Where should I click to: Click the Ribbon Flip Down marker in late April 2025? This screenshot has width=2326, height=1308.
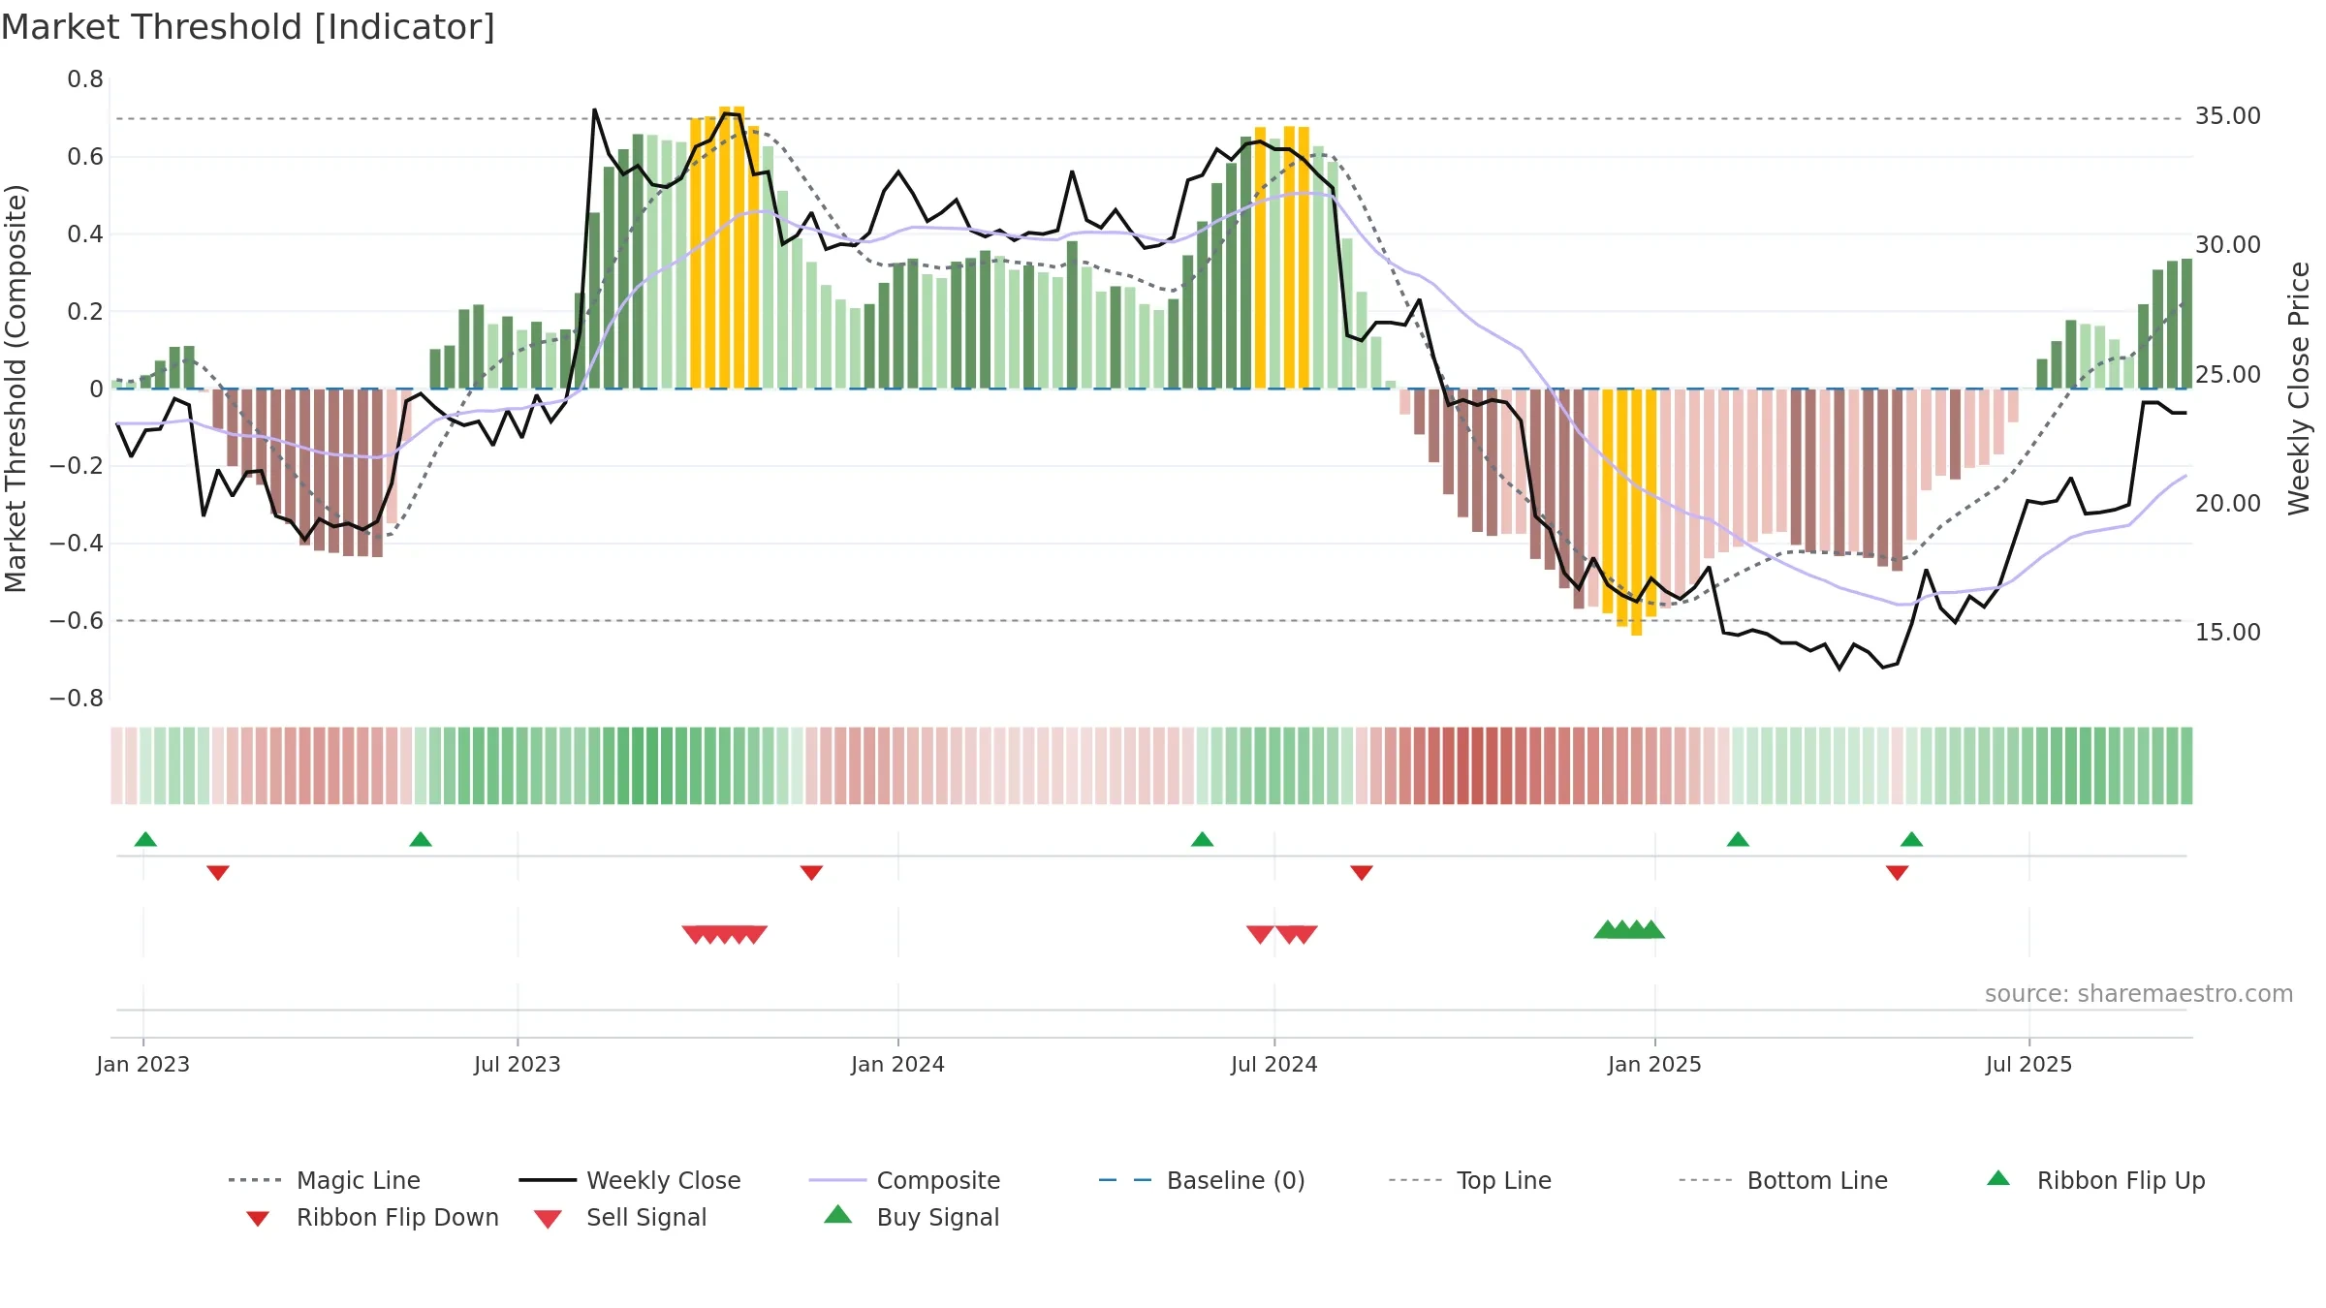click(1898, 873)
